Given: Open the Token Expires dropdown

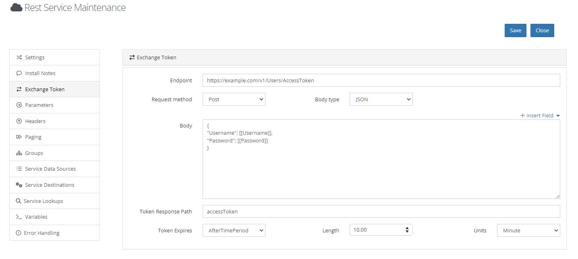Looking at the screenshot, I should click(x=234, y=230).
